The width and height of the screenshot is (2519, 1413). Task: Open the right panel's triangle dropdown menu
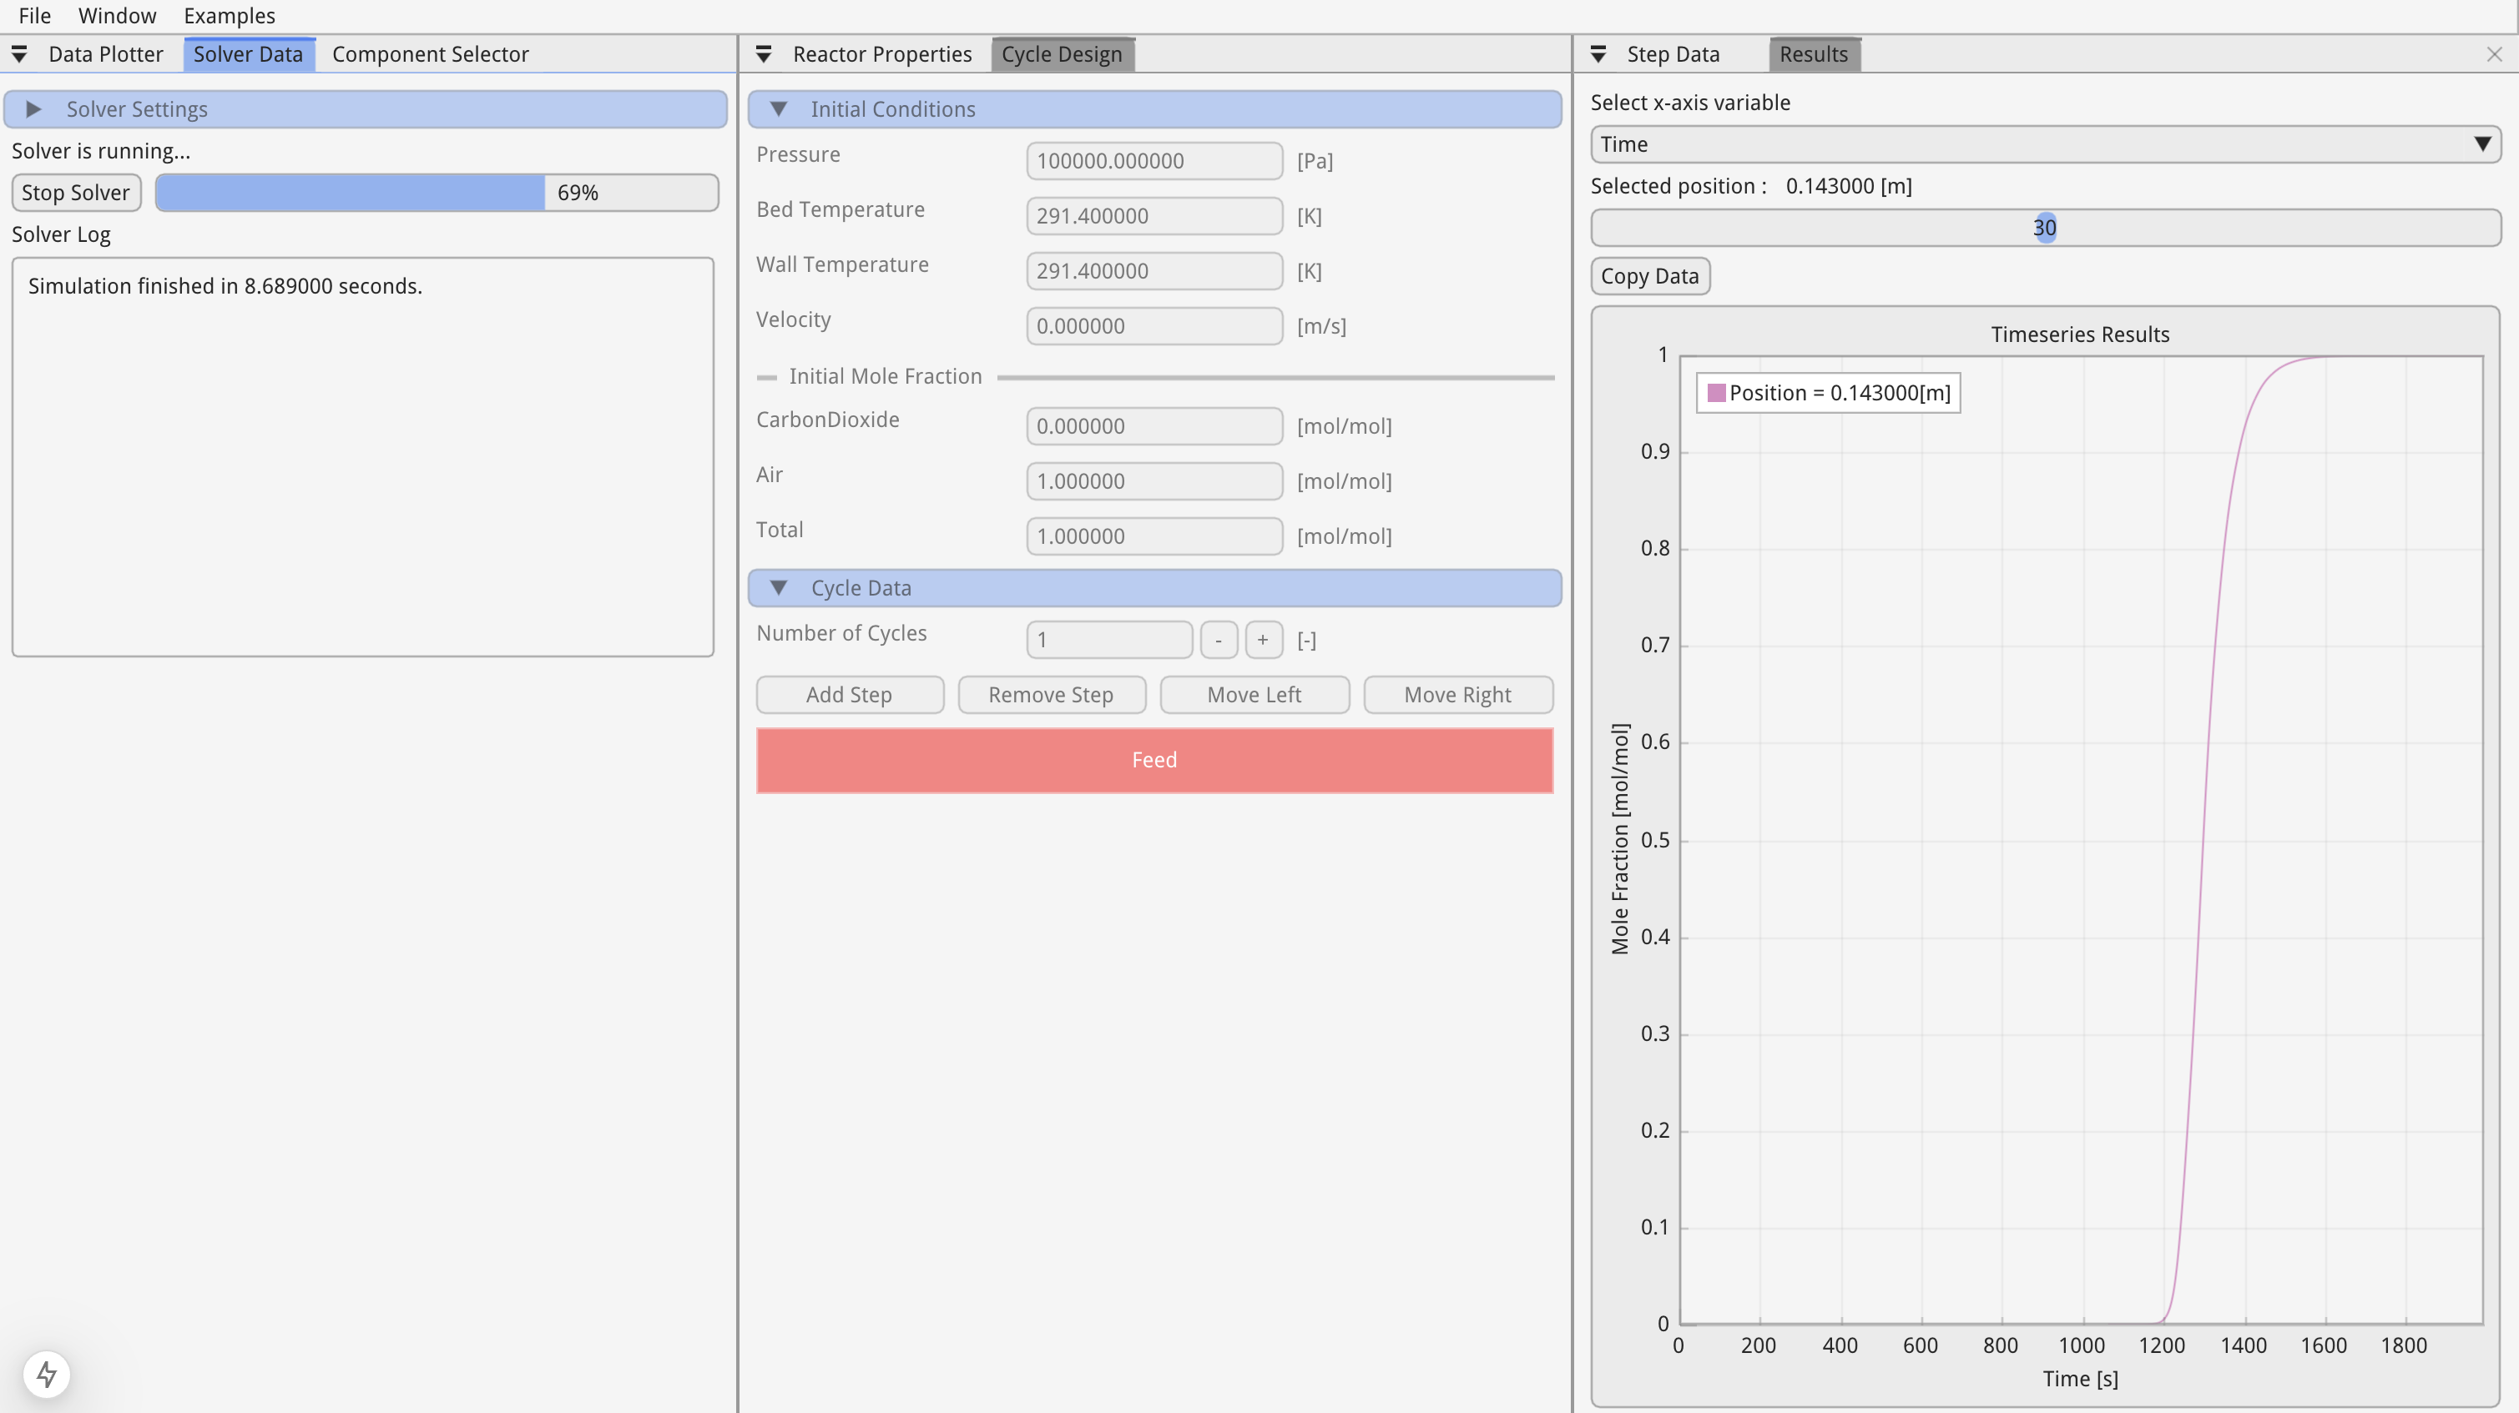point(1598,55)
